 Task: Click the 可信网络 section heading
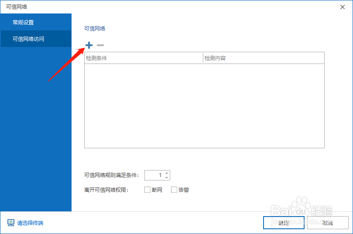tap(95, 29)
